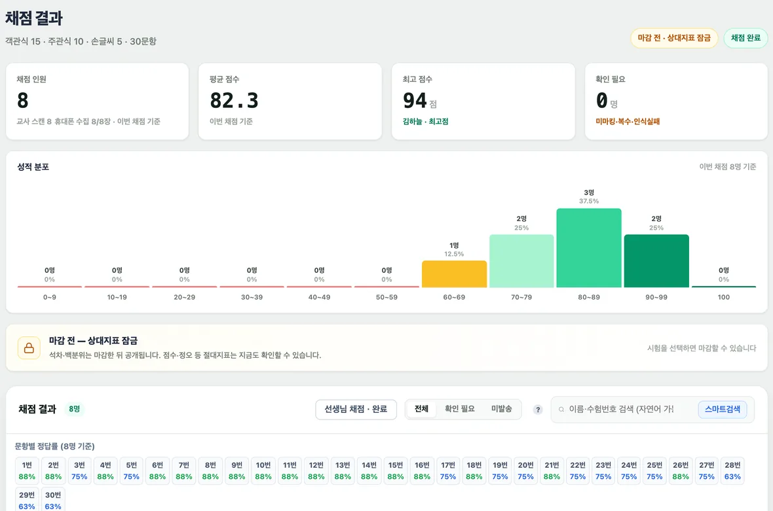Click the 1번 question accuracy chip
Image resolution: width=773 pixels, height=511 pixels.
27,470
